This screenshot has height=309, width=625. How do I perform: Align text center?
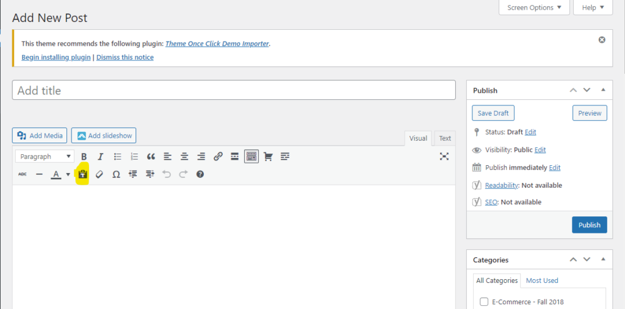184,157
